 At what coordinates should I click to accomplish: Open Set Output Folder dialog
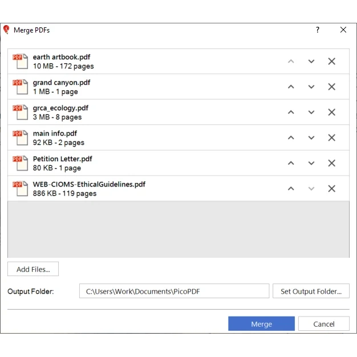coord(311,291)
